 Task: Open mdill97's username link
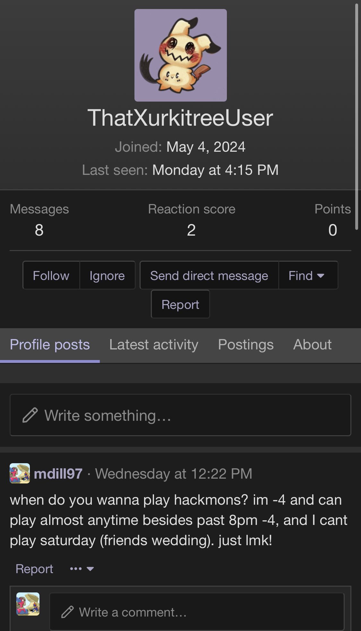pos(58,473)
